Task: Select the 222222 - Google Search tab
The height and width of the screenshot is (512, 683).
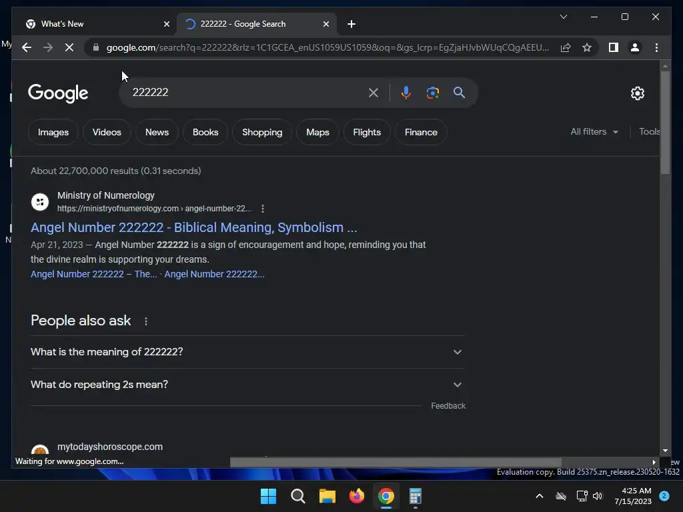Action: pos(257,24)
